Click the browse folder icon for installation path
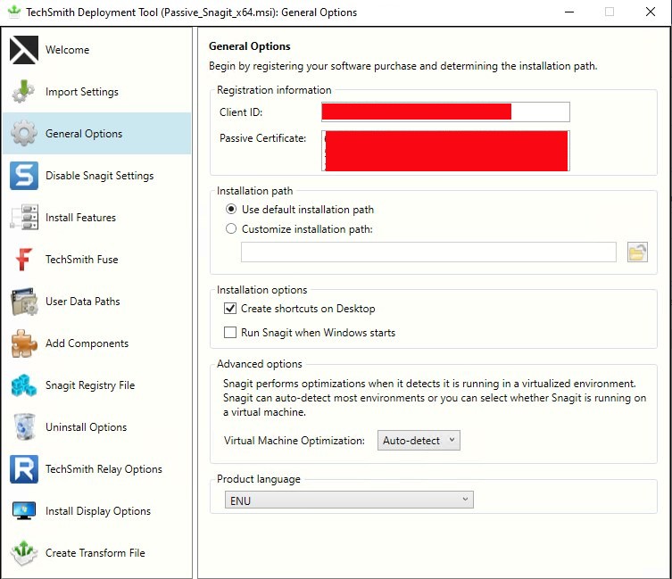 tap(636, 252)
